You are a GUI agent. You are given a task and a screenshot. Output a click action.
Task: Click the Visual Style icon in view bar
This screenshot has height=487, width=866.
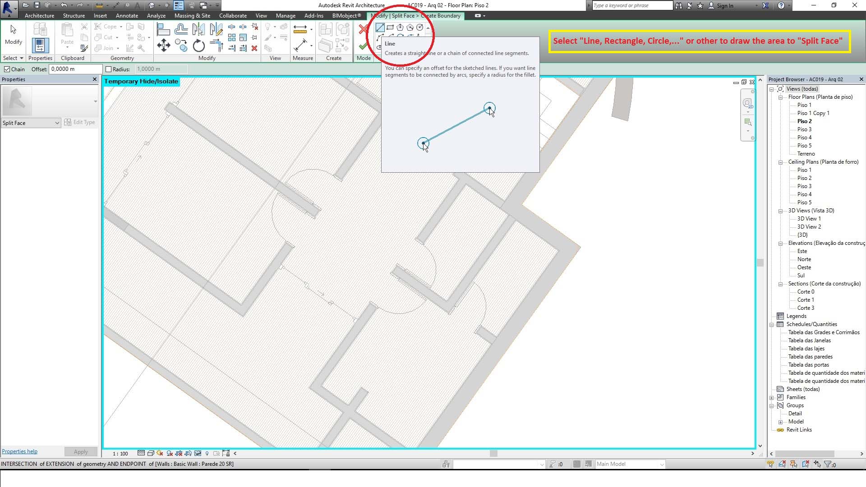coord(151,453)
